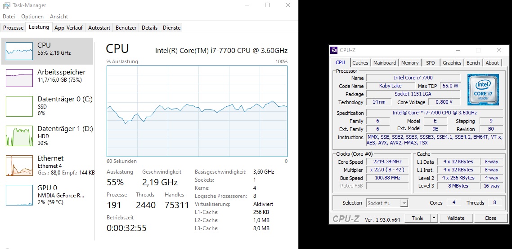The image size is (512, 249).
Task: Click the Threads count 2440
Action: click(x=146, y=205)
